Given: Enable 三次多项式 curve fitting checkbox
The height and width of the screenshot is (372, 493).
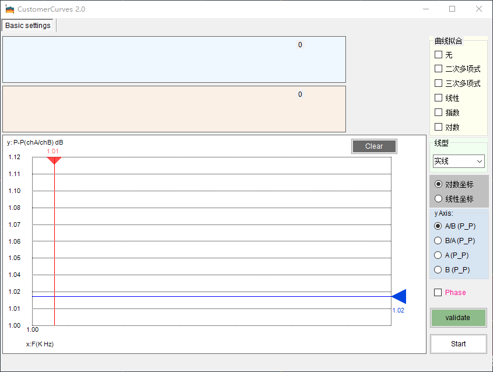Looking at the screenshot, I should 438,83.
